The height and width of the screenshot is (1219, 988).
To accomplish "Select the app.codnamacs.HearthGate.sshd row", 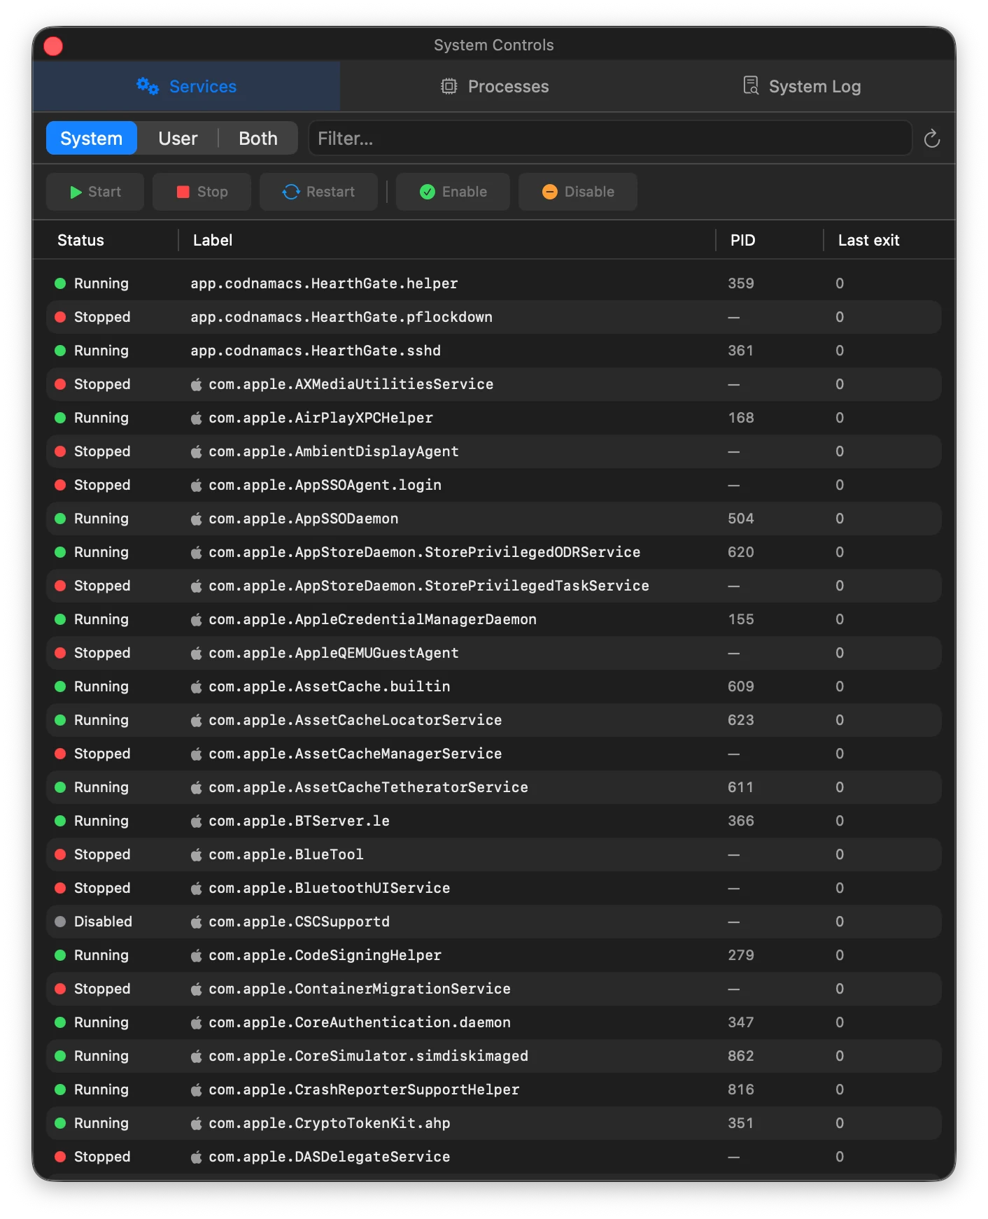I will tap(494, 351).
